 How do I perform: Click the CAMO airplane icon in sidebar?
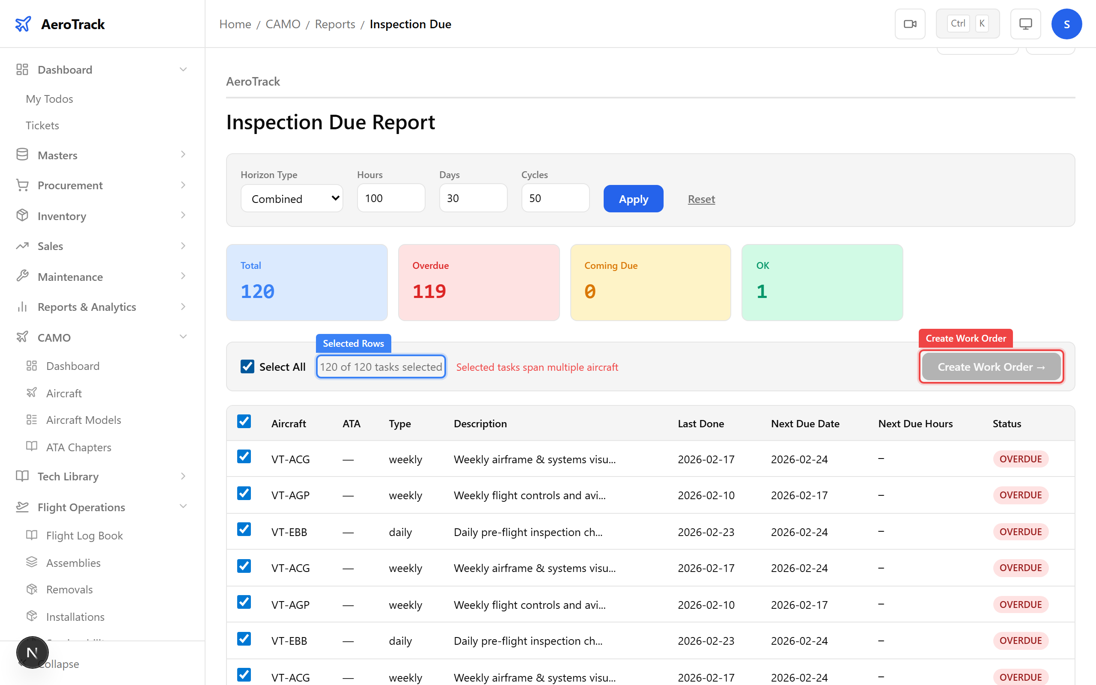tap(22, 337)
